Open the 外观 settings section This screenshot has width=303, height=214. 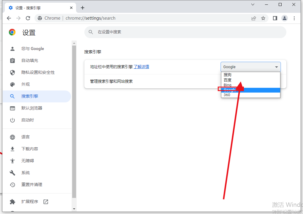(x=37, y=85)
